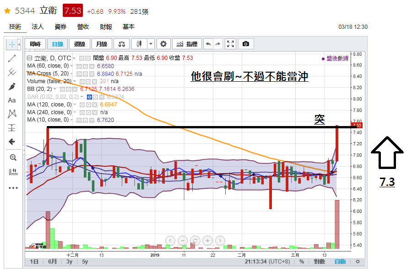Select the 即時 realtime interval button
The image size is (412, 274).
point(35,44)
